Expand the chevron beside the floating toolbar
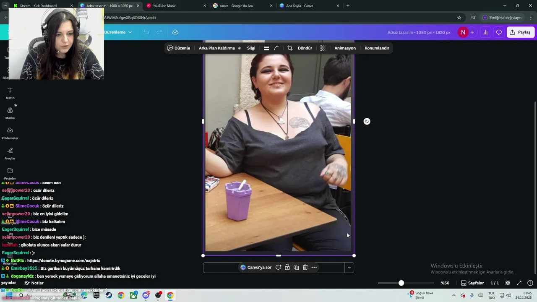This screenshot has width=537, height=302. click(x=349, y=267)
